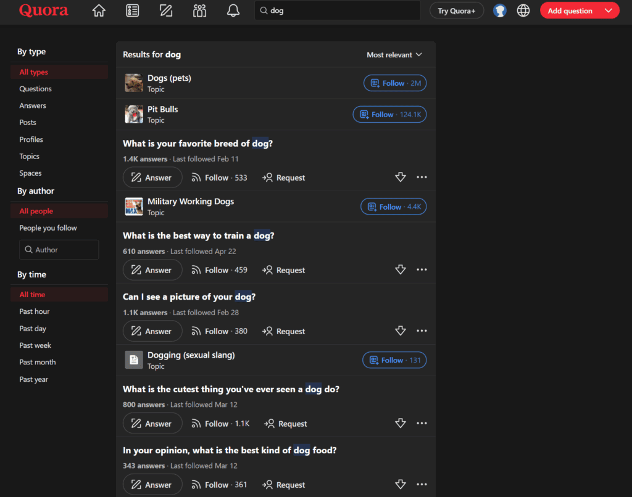Viewport: 632px width, 497px height.
Task: Open the Answer pencil icon in navbar
Action: pyautogui.click(x=166, y=10)
